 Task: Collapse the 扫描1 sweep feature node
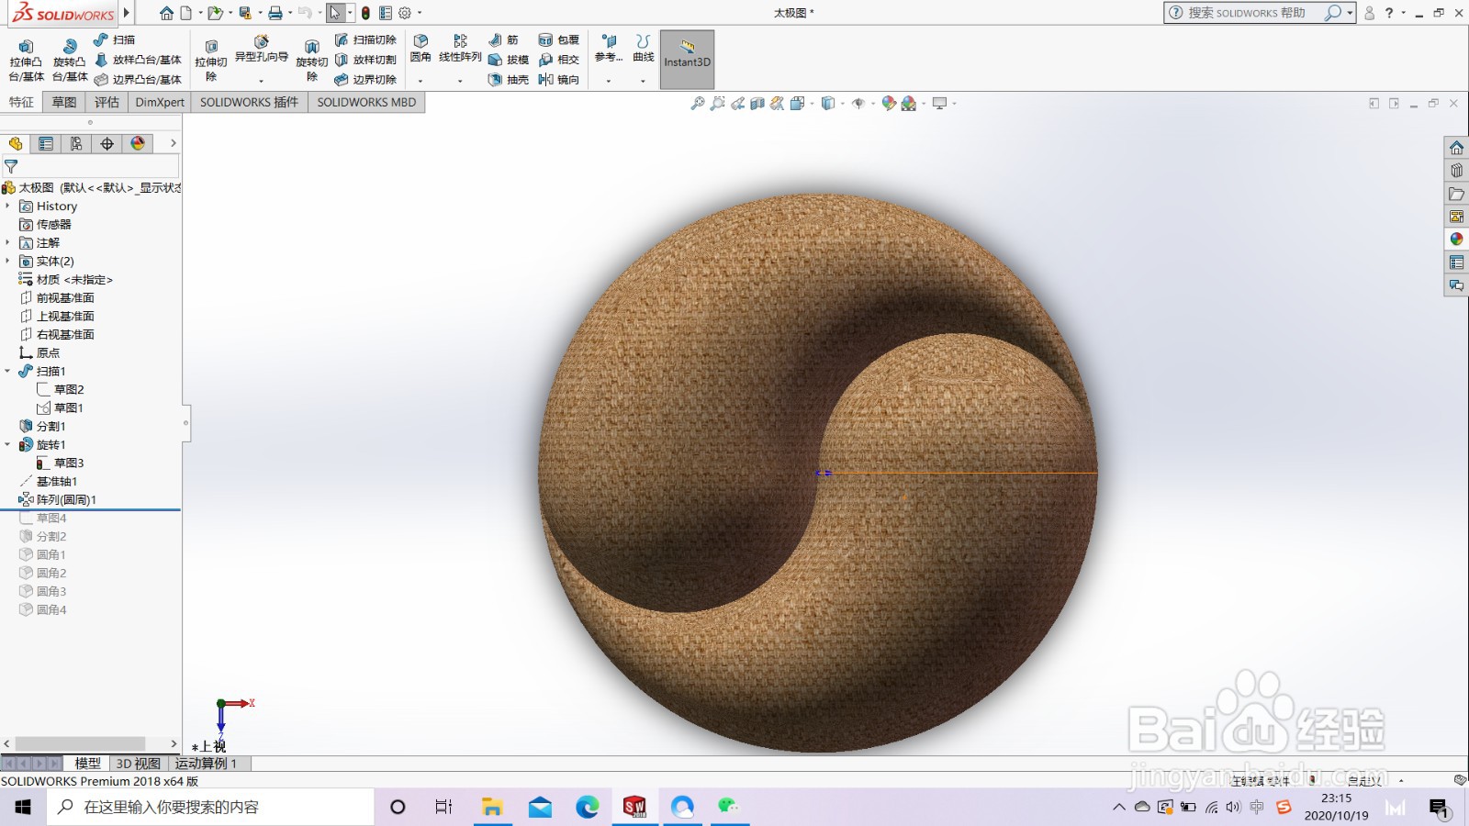coord(7,372)
